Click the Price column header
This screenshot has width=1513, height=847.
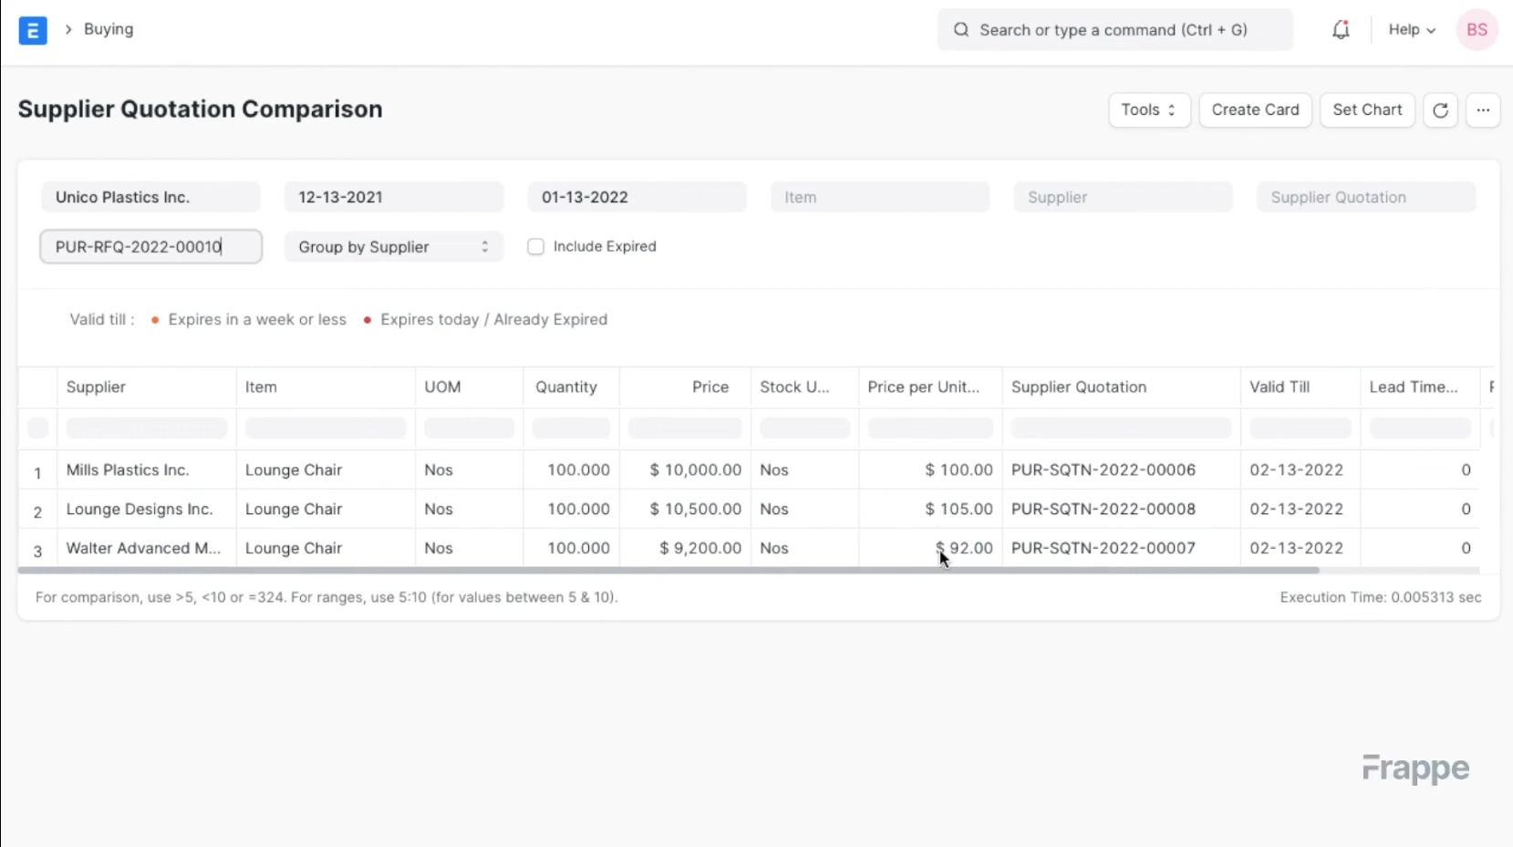(685, 387)
